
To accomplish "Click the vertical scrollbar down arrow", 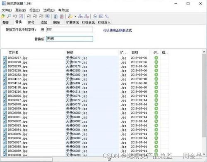I will coord(204,154).
